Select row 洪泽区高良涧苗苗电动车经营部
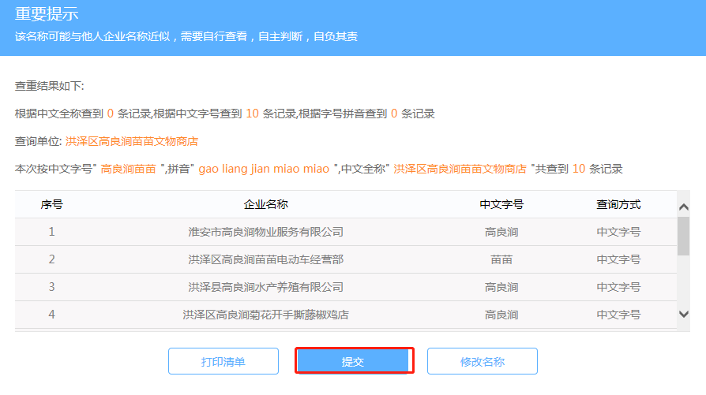This screenshot has width=706, height=395. (x=266, y=259)
